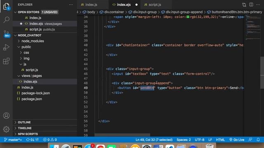The image size is (264, 148).
Task: Expand the Timeline section
Action: (x=25, y=128)
